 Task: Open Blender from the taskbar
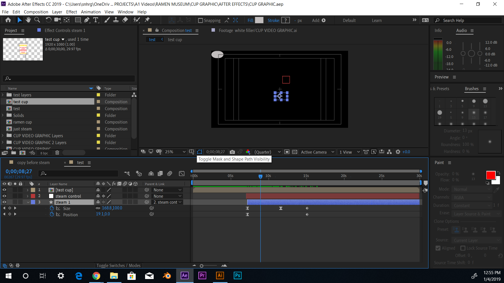coord(167,276)
